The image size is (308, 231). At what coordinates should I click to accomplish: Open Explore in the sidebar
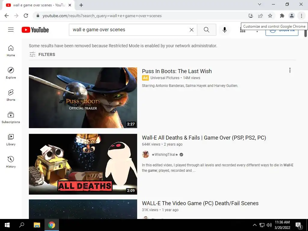(x=11, y=73)
